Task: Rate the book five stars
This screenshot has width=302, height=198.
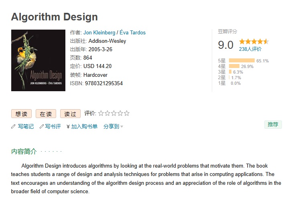Action: (127, 113)
